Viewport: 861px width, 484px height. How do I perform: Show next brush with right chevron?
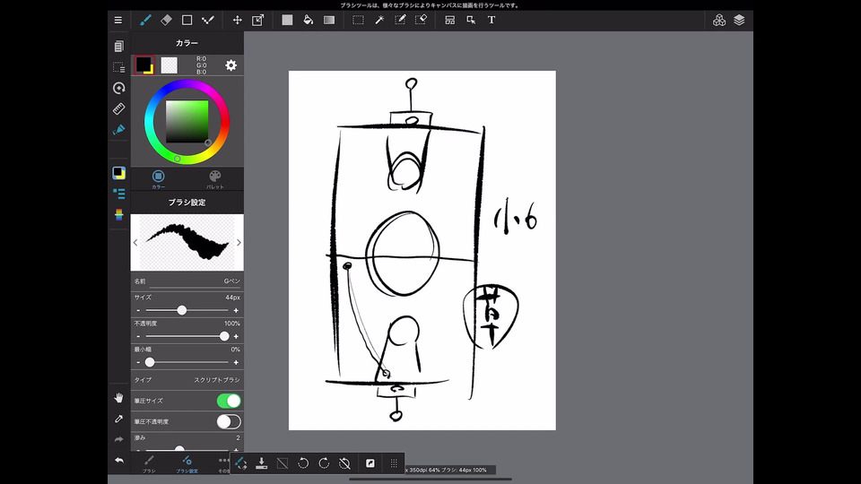239,243
